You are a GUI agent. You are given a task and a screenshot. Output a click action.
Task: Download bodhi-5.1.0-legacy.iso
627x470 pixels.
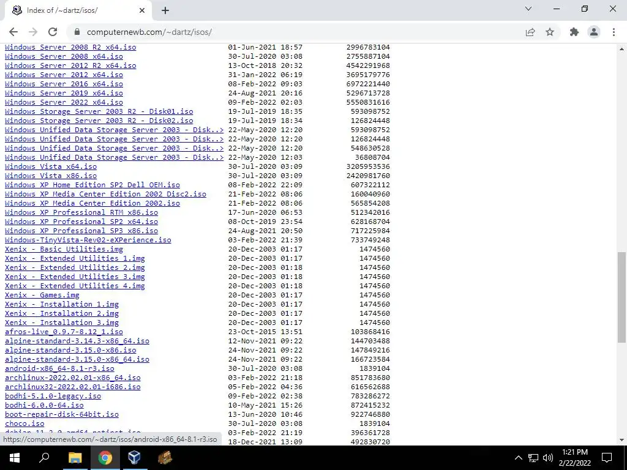[53, 397]
